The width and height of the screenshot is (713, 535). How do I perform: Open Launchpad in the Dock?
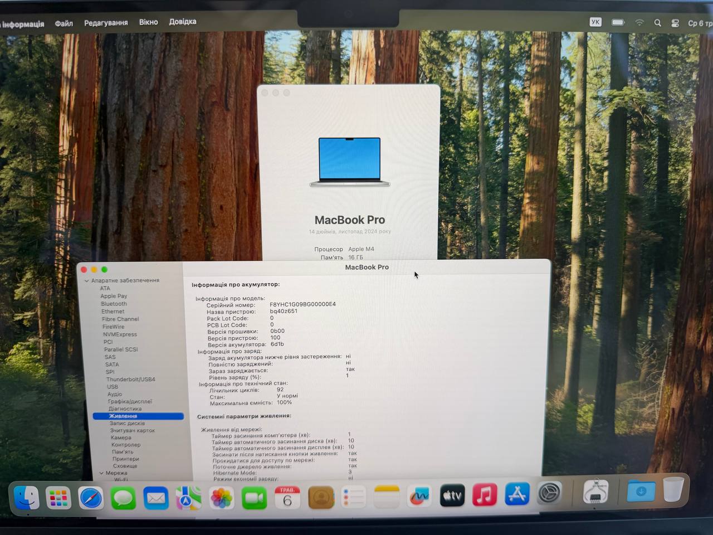58,498
